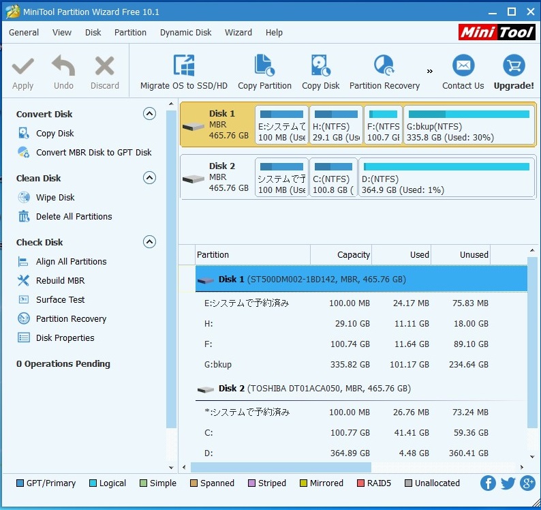The image size is (541, 510).
Task: Sort by the Unused column header
Action: (461, 255)
